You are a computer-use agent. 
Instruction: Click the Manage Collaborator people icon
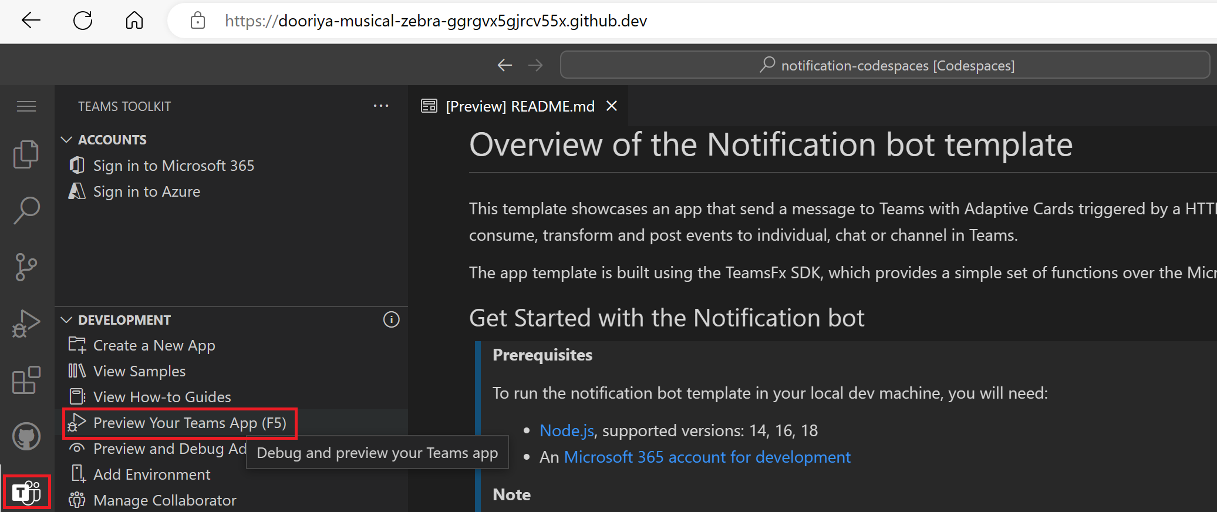pos(77,500)
